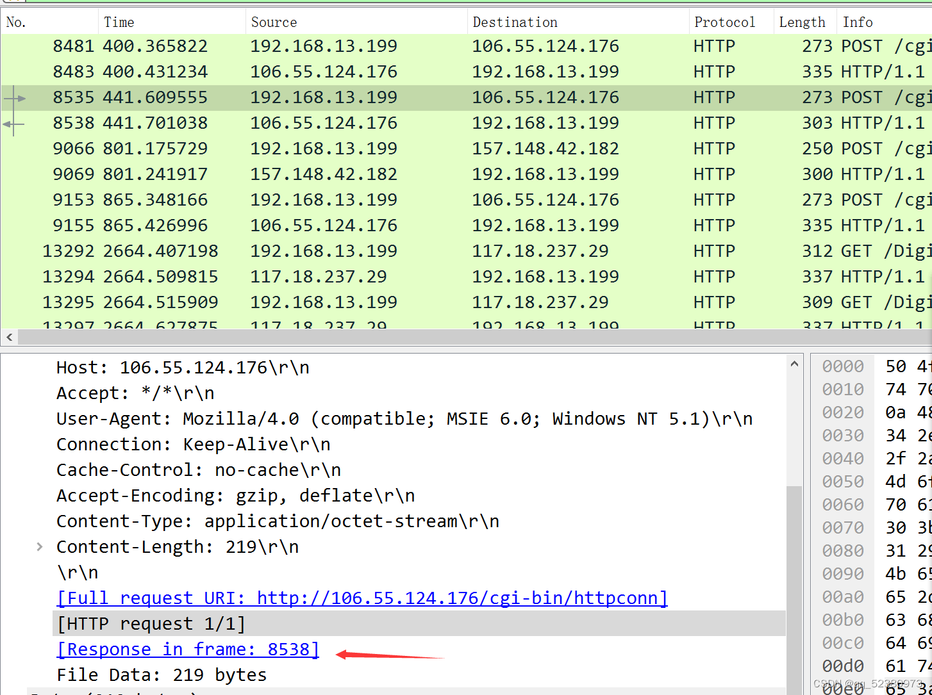This screenshot has width=932, height=695.
Task: Click up arrow of packet details scrollbar
Action: tap(794, 364)
